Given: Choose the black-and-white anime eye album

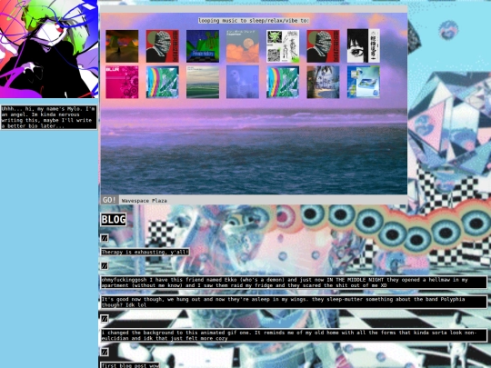Looking at the screenshot, I should point(363,45).
